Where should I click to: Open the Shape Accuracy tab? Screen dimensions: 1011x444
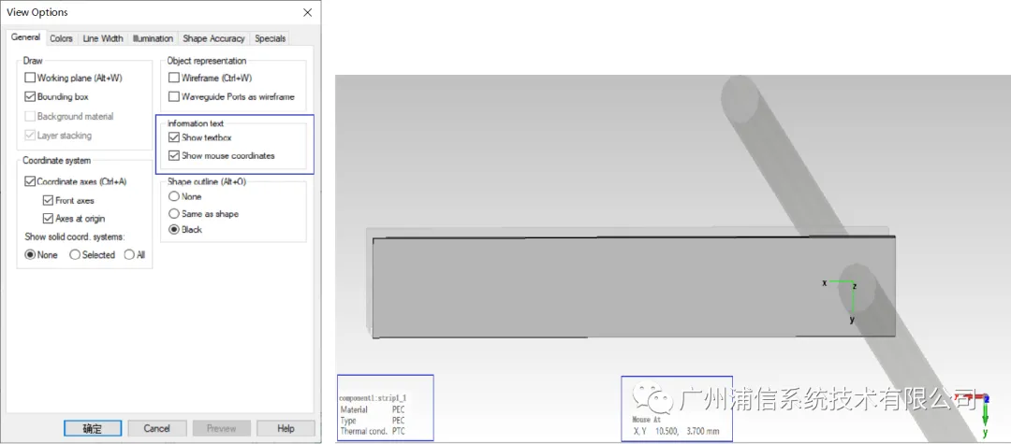click(x=213, y=38)
